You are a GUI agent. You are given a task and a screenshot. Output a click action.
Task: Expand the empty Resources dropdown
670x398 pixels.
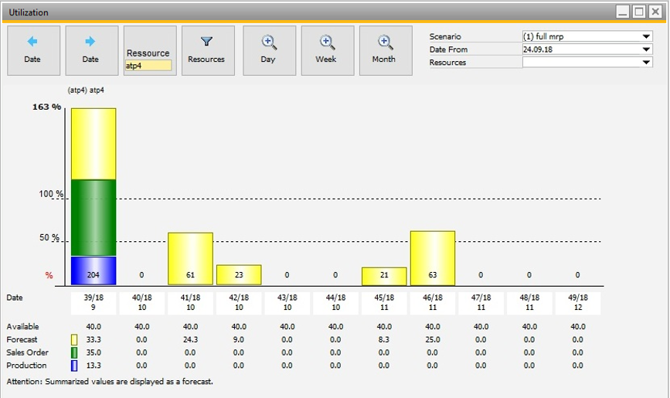[x=646, y=63]
